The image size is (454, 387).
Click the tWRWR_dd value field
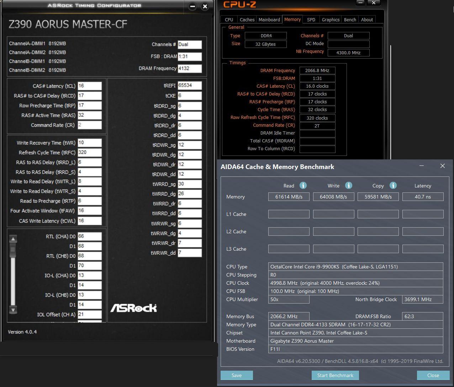point(190,253)
